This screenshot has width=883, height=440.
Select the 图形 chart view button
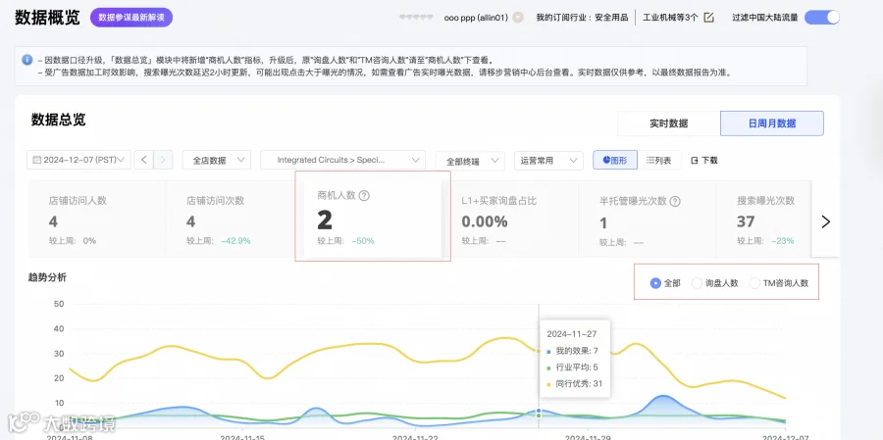[x=615, y=160]
